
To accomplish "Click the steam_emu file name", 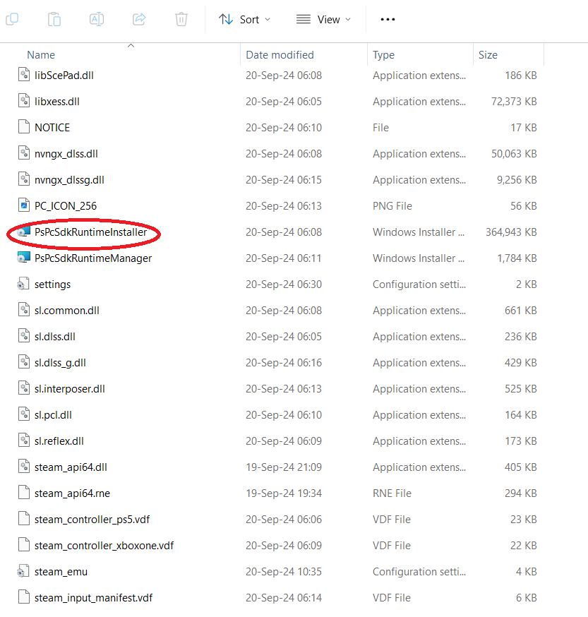I will click(x=61, y=572).
